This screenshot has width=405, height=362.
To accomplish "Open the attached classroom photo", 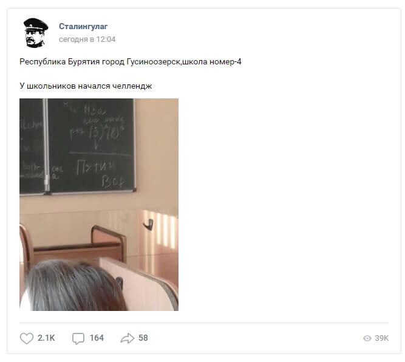I will (99, 204).
